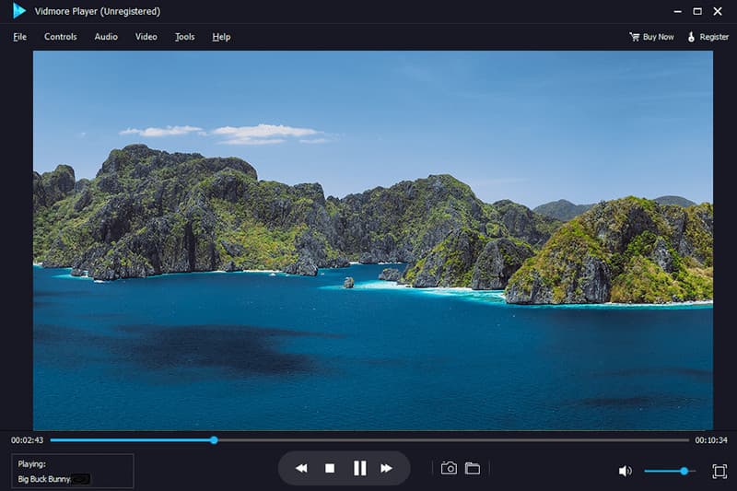Click the Vidmore Player logo icon
The image size is (737, 491).
[x=19, y=11]
